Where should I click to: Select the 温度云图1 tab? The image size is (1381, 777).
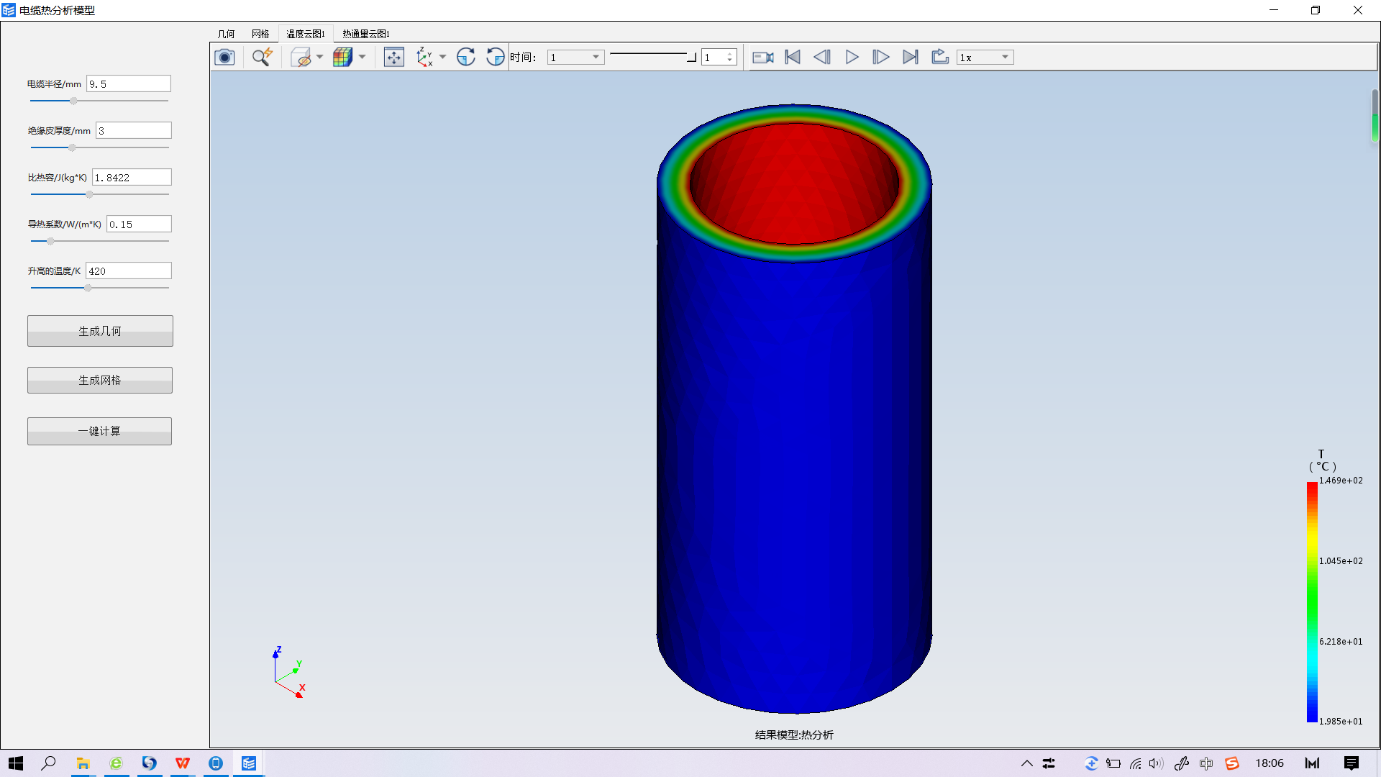306,34
